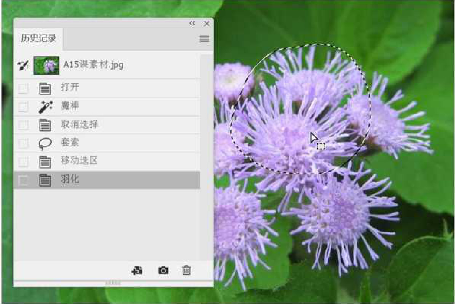Click the create new document from state icon
The height and width of the screenshot is (304, 455).
point(137,271)
